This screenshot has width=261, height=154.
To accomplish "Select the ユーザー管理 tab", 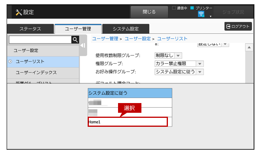I will point(78,29).
